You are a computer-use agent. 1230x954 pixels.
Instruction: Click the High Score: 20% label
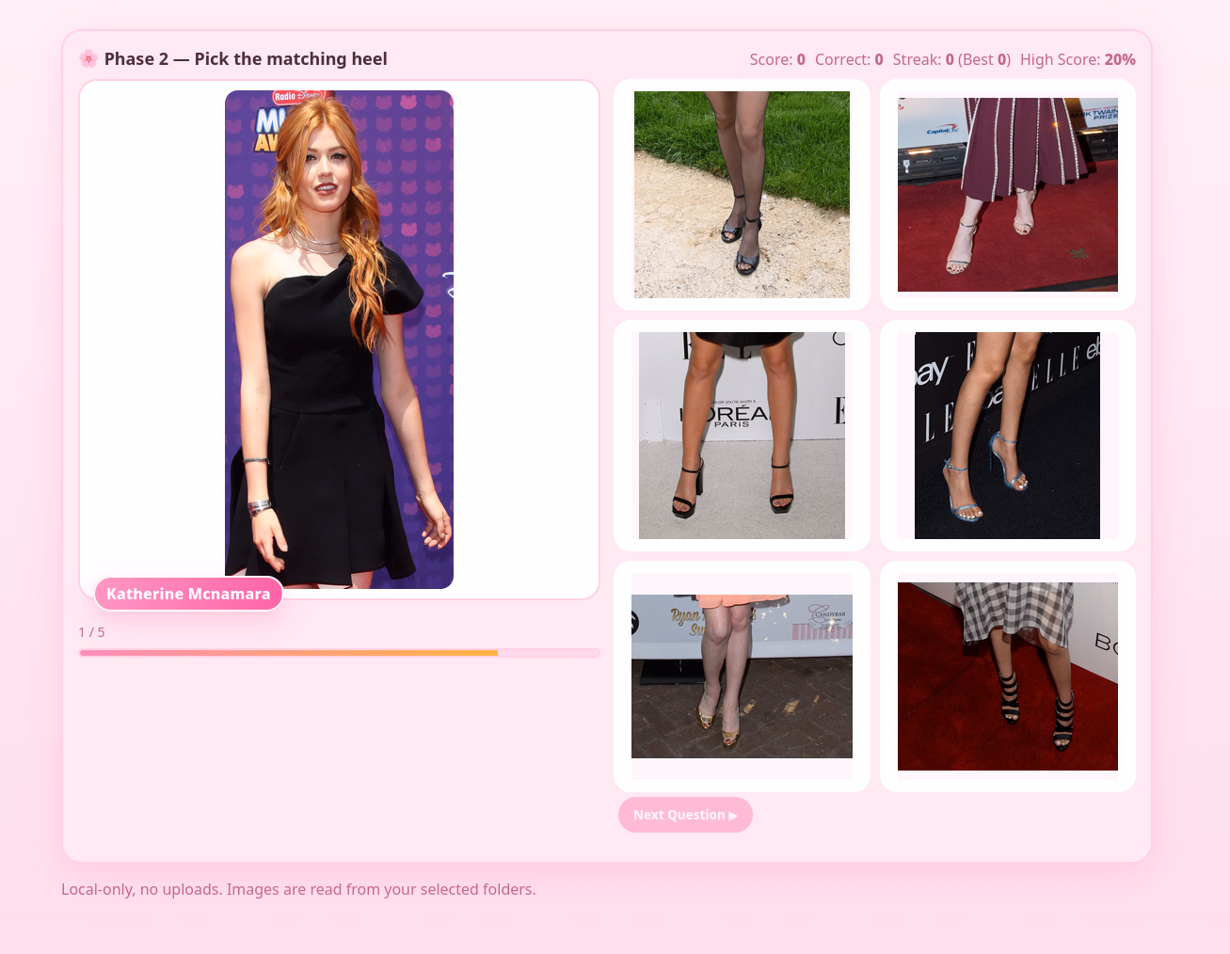pos(1077,59)
